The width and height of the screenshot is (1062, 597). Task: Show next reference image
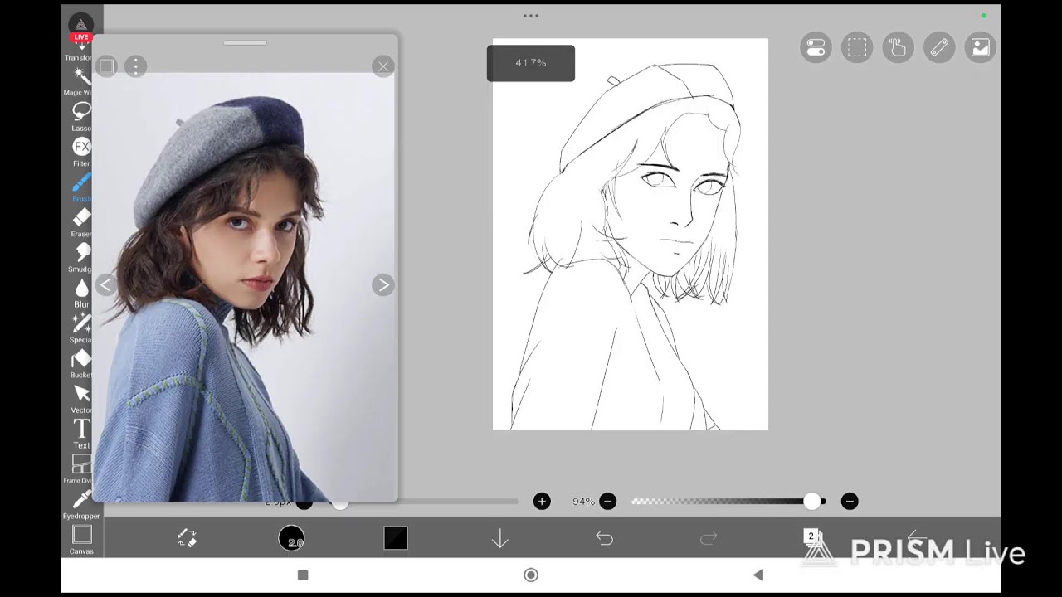383,285
